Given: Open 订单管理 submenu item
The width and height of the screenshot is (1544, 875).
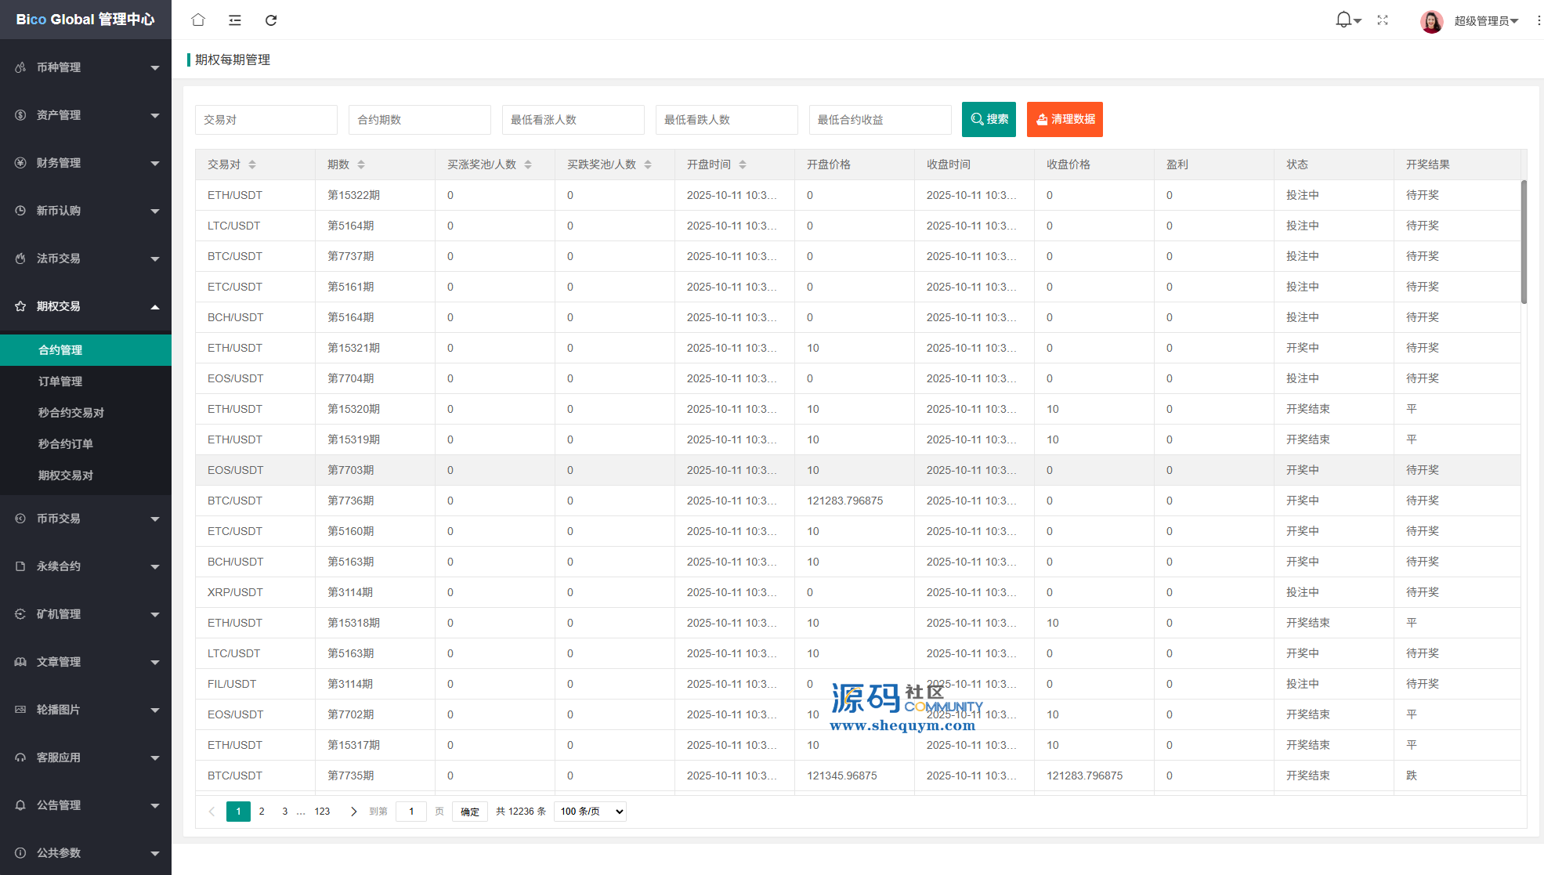Looking at the screenshot, I should click(60, 381).
